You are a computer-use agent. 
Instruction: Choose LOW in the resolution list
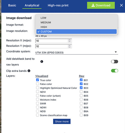pyautogui.click(x=76, y=18)
